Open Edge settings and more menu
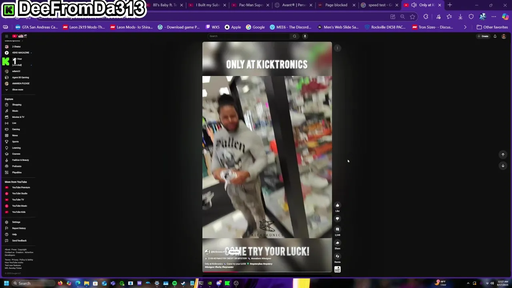The image size is (512, 288). [x=494, y=17]
